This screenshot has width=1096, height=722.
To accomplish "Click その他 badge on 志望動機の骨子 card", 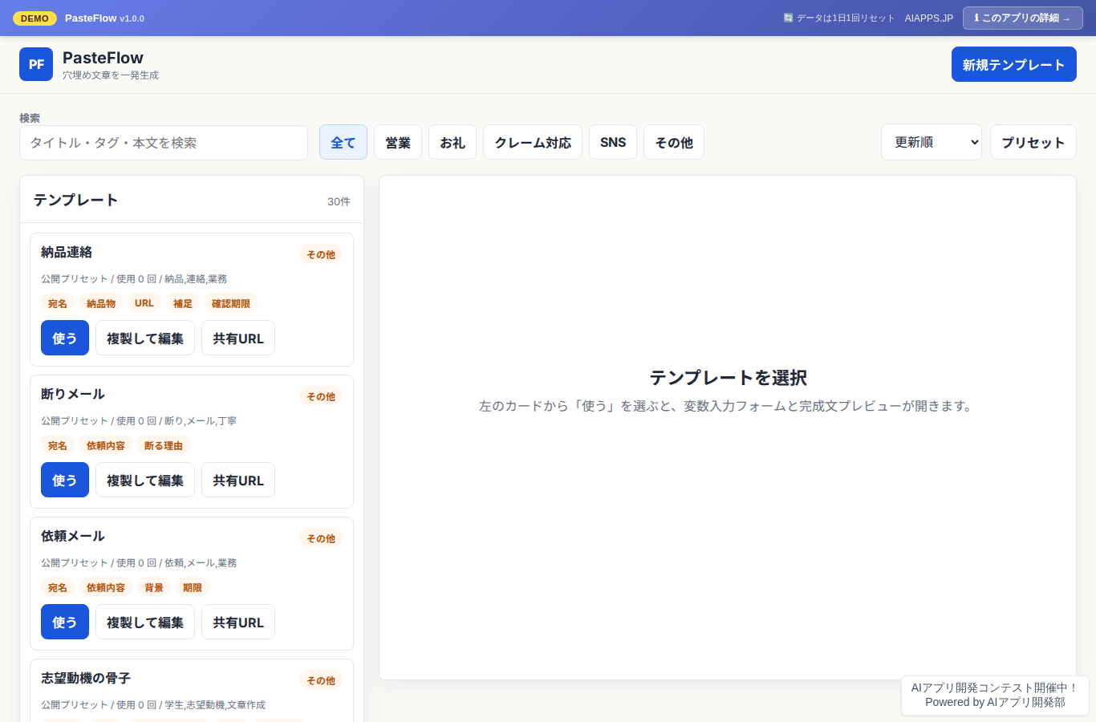I will pyautogui.click(x=321, y=680).
